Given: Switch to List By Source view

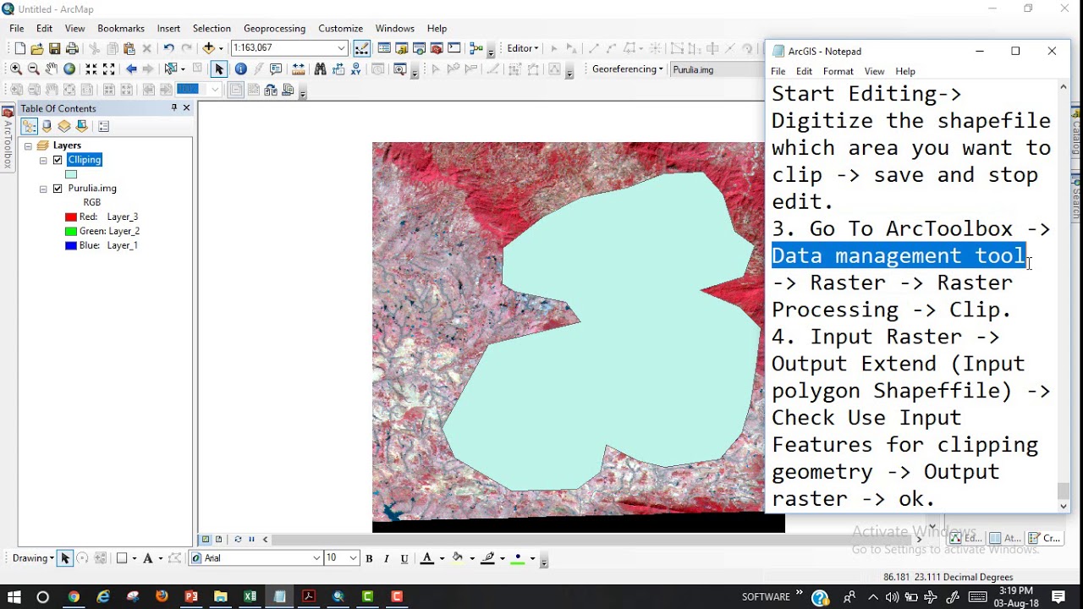Looking at the screenshot, I should coord(47,126).
